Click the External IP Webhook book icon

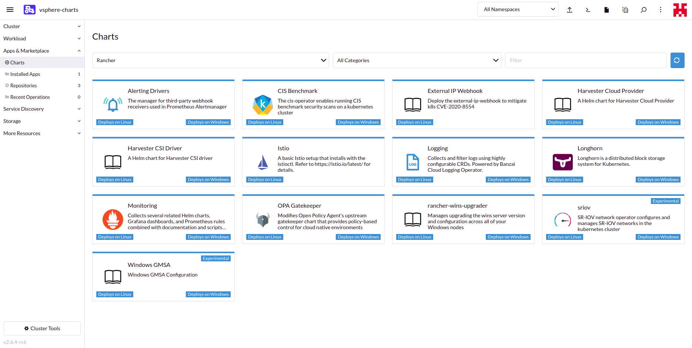click(413, 105)
